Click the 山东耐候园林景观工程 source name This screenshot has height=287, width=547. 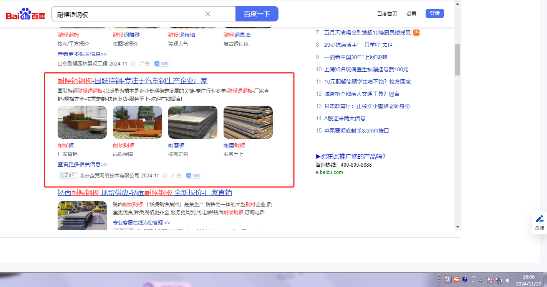pyautogui.click(x=83, y=64)
